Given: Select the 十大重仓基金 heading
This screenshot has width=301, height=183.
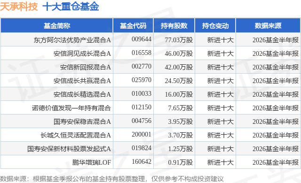Looking at the screenshot, I should (x=71, y=7).
